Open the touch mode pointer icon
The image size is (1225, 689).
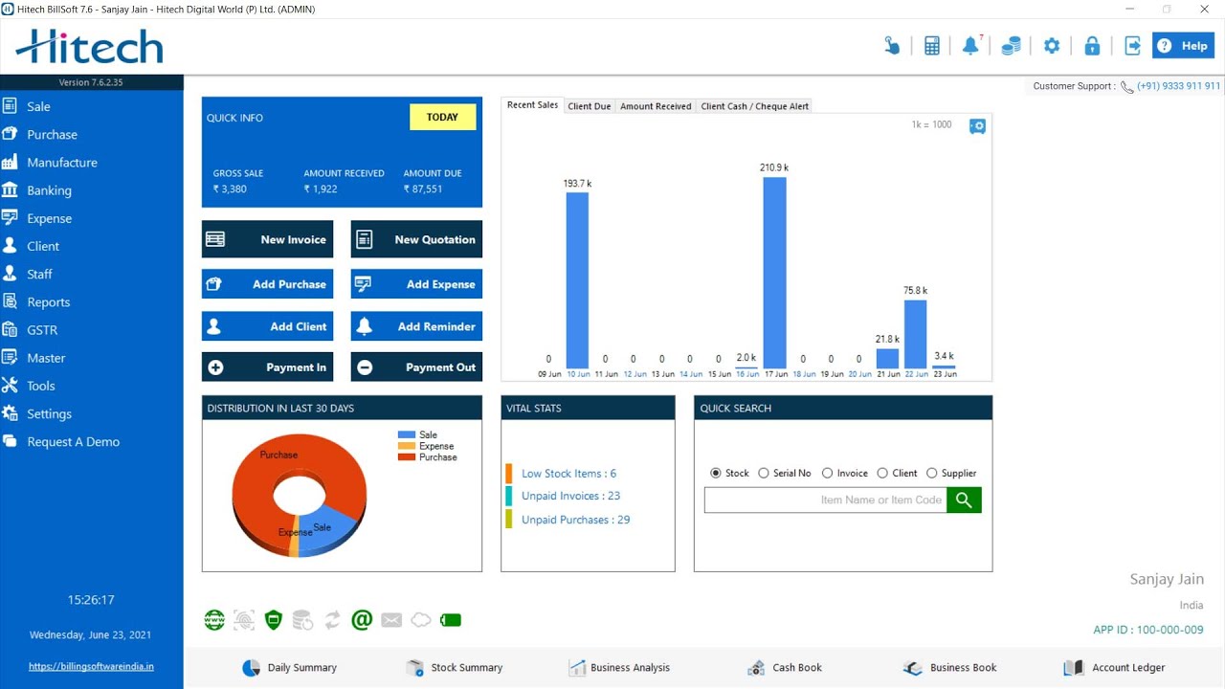[x=892, y=46]
